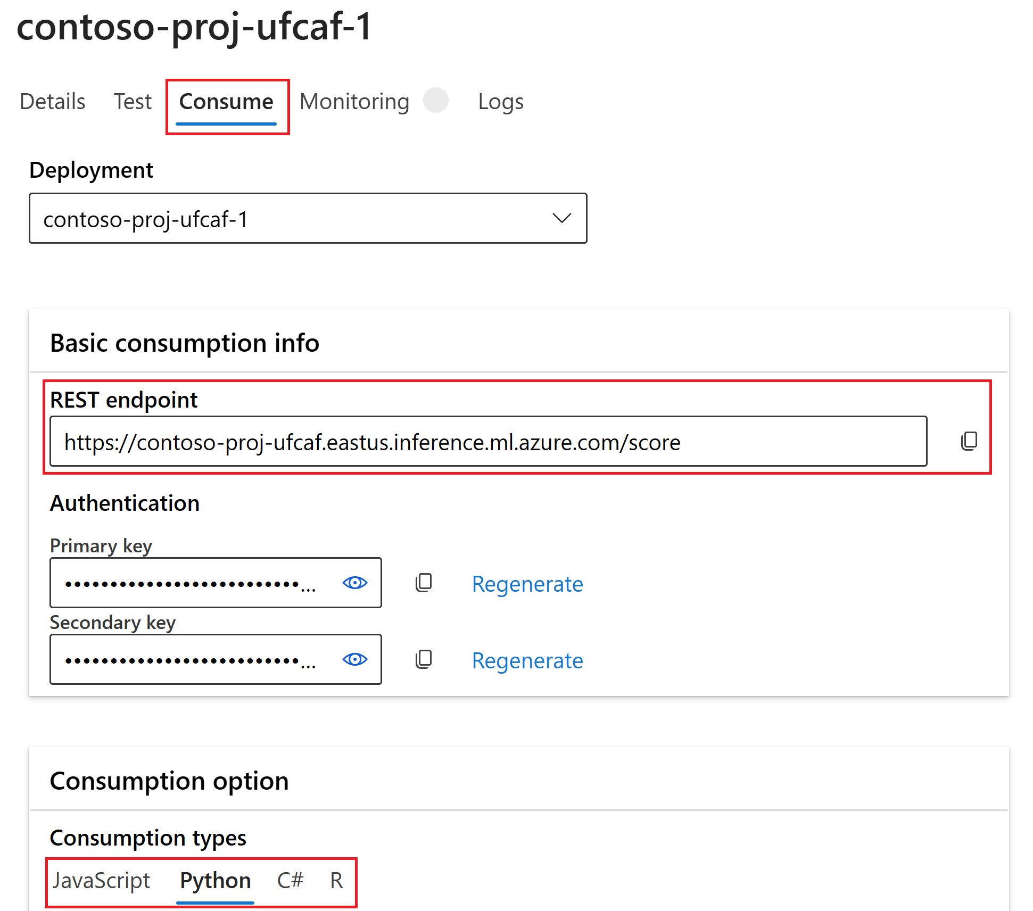
Task: Click the Consumption option heading
Action: tap(169, 781)
